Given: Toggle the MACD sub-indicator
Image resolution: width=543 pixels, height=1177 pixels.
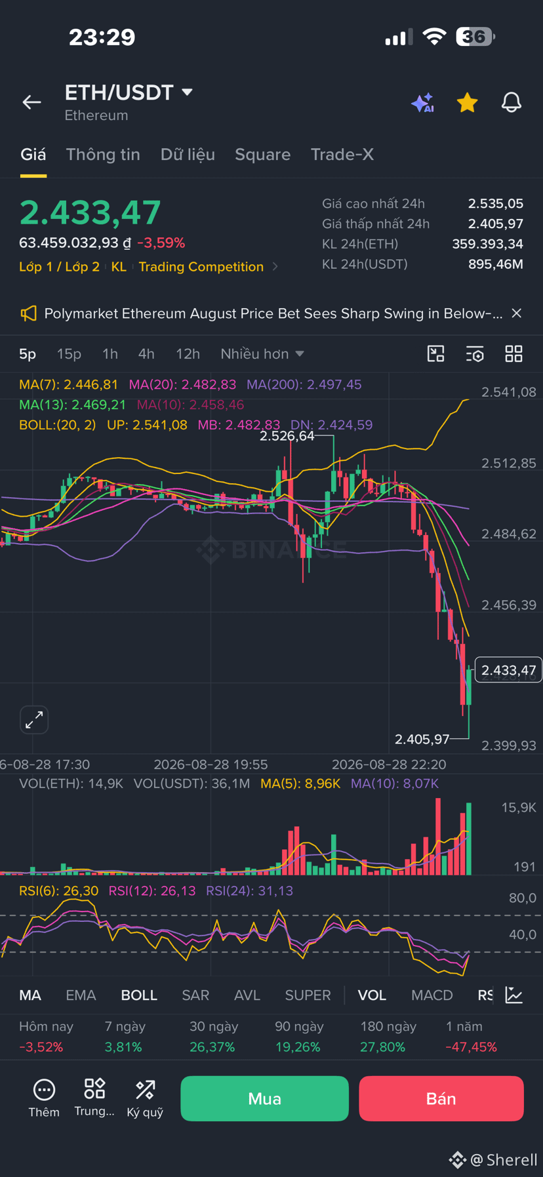Looking at the screenshot, I should tap(432, 995).
